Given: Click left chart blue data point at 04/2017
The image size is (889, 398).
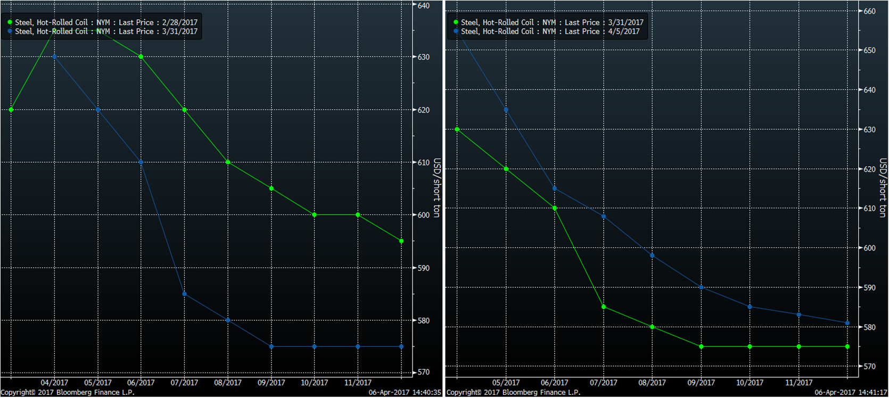Looking at the screenshot, I should point(54,56).
